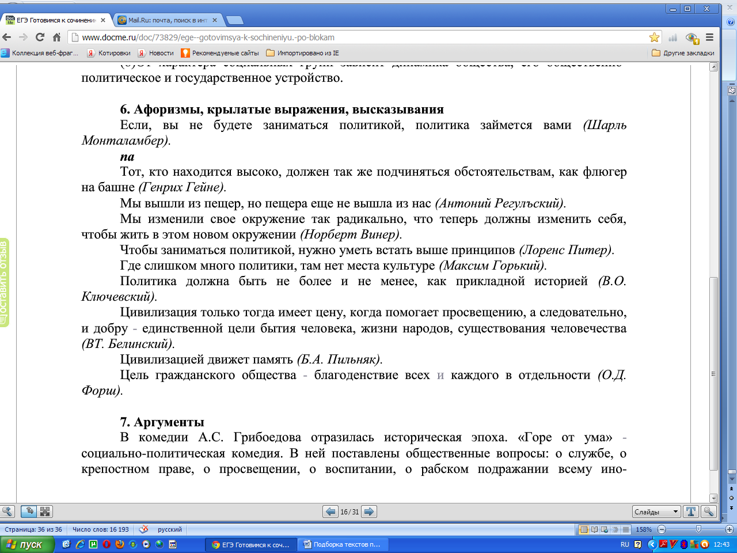Open Коллекция веб-фрагментов bookmark
The width and height of the screenshot is (737, 553).
click(x=39, y=53)
